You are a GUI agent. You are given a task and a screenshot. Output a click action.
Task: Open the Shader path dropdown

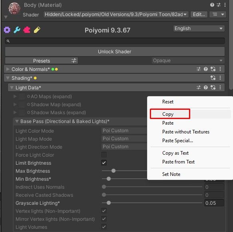click(116, 14)
